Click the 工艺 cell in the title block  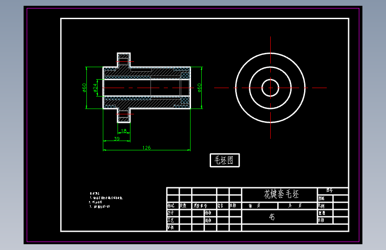[x=173, y=220]
